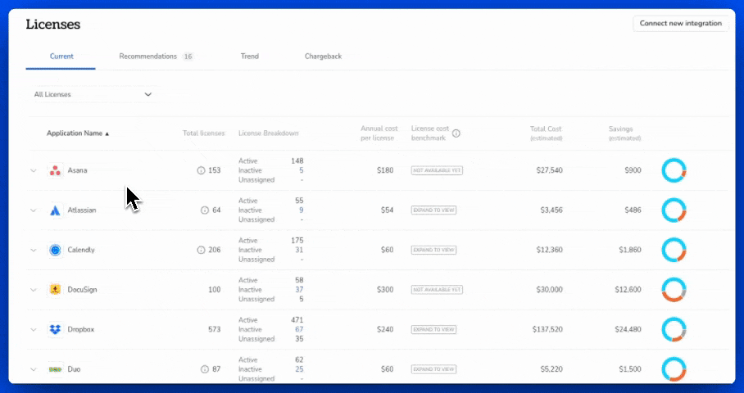Expand the Calendly row
This screenshot has height=393, width=744.
click(34, 250)
